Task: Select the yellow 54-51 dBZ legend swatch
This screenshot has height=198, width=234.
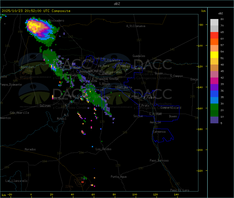Action: click(x=214, y=55)
